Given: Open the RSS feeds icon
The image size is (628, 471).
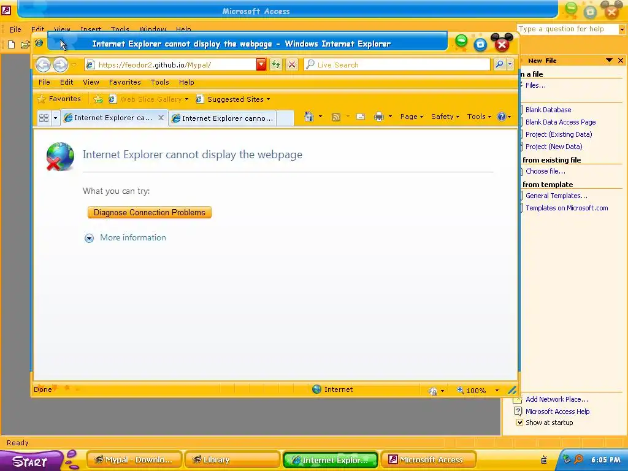Looking at the screenshot, I should (x=336, y=117).
